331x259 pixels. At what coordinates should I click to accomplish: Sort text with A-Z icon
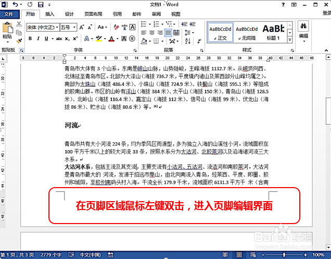(x=188, y=41)
